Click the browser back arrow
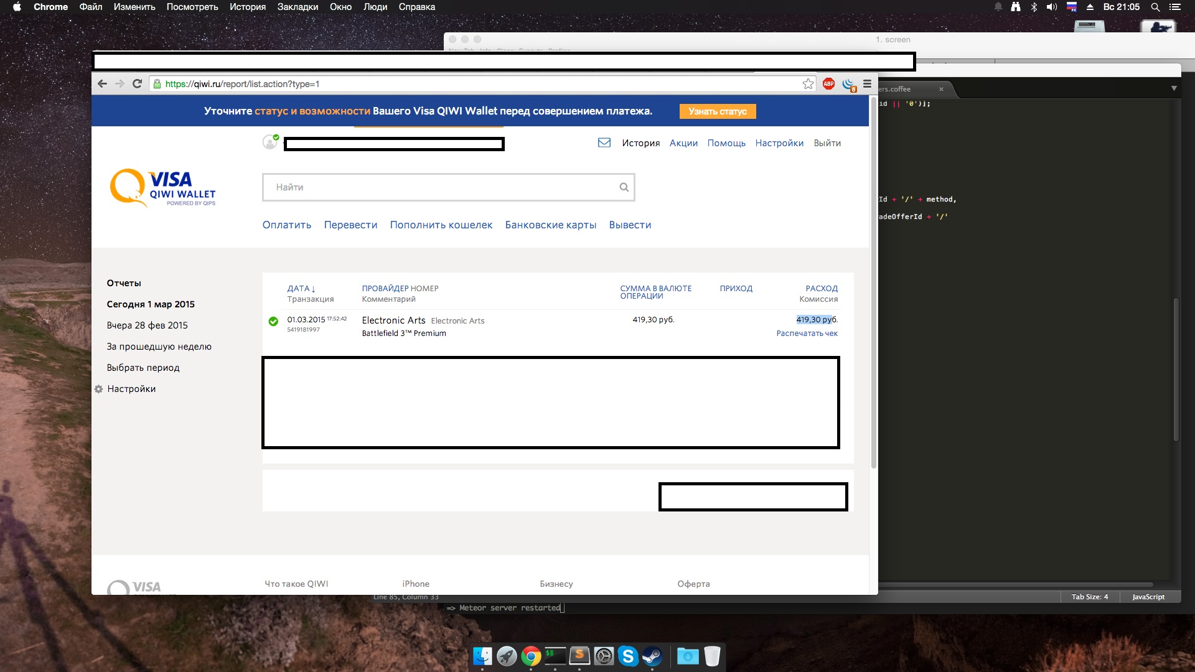Viewport: 1195px width, 672px height. [x=103, y=83]
